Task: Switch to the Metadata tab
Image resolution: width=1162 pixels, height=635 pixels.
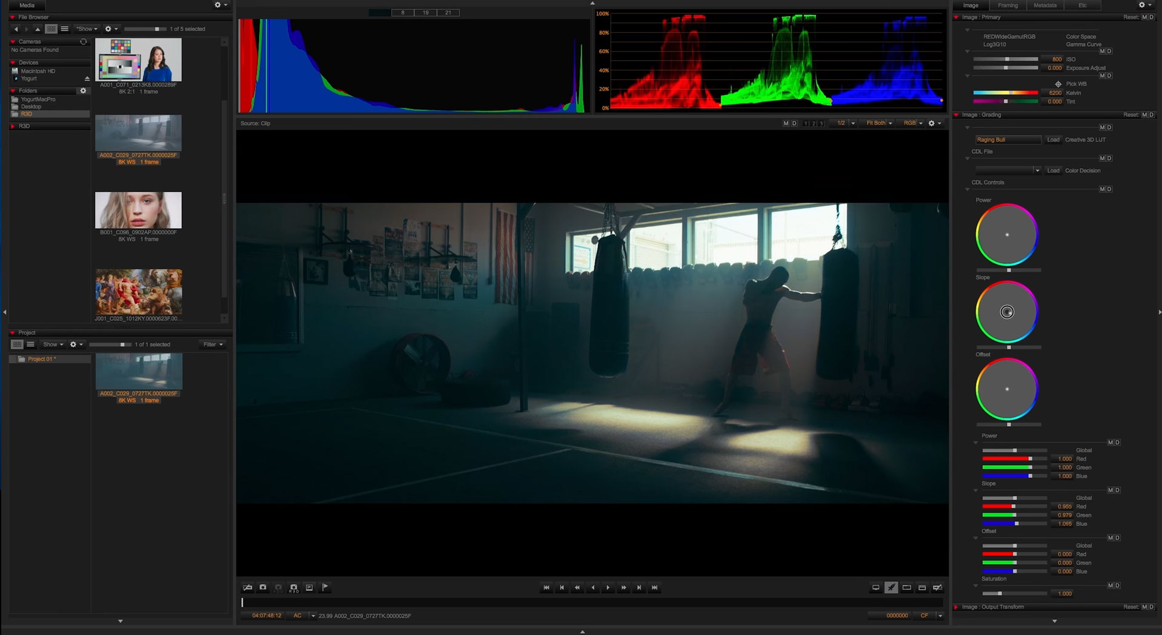Action: (x=1045, y=5)
